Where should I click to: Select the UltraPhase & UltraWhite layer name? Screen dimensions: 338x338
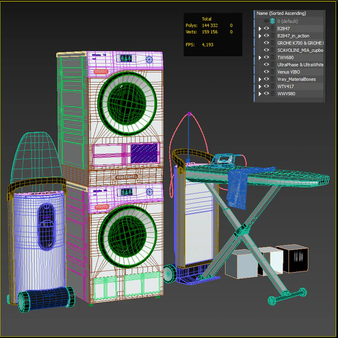301,64
